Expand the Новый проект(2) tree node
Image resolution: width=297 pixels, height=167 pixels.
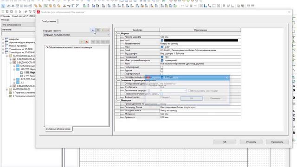click(3, 46)
